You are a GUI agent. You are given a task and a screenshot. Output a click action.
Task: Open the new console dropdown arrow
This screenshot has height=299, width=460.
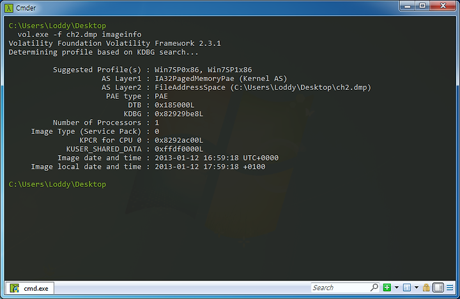(397, 288)
